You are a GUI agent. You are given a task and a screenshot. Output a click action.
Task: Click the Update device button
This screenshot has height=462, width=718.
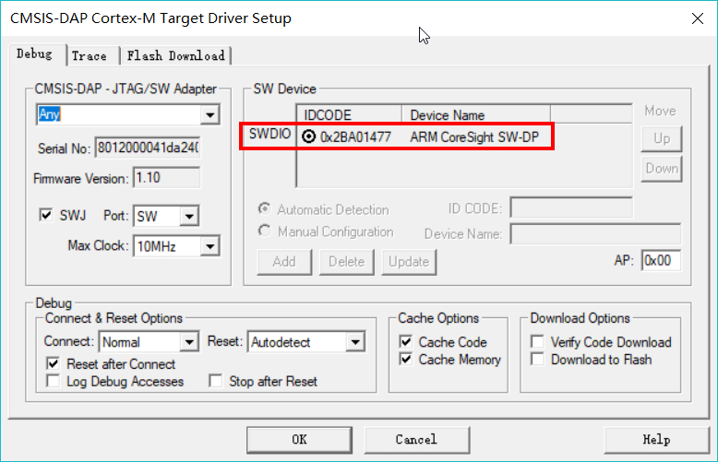pyautogui.click(x=409, y=262)
